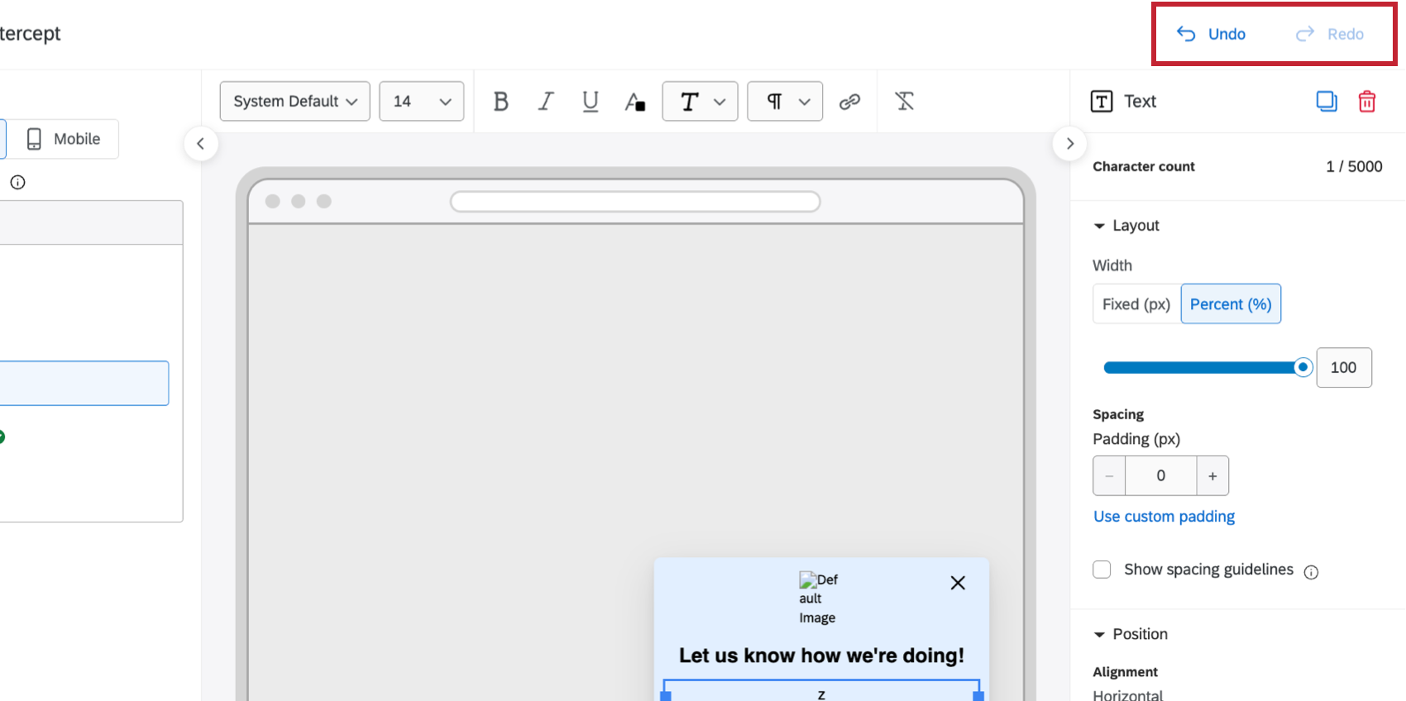Open the System Default font dropdown
The width and height of the screenshot is (1406, 701).
pos(294,102)
